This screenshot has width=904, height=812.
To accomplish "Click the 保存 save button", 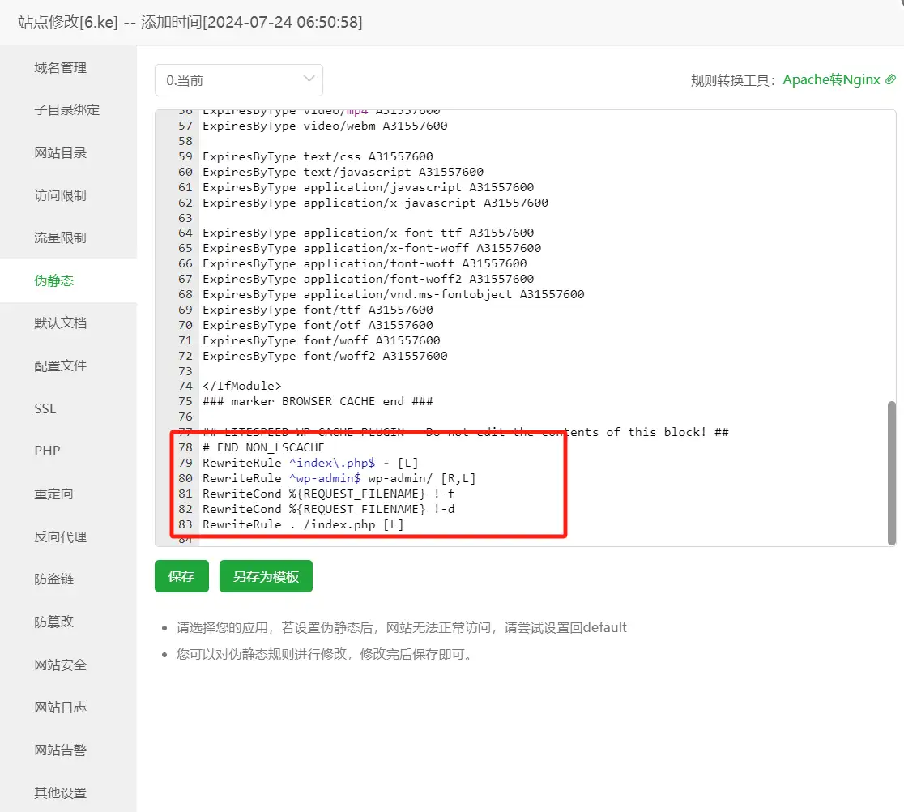I will click(181, 575).
